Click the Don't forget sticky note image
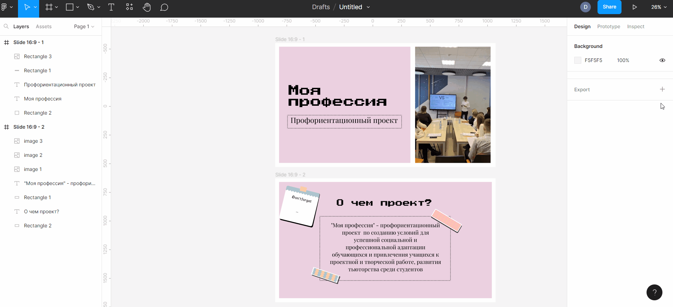Image resolution: width=673 pixels, height=307 pixels. pos(300,207)
